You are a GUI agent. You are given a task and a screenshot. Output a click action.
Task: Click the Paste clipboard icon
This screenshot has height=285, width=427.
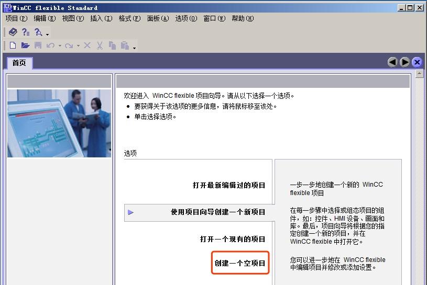coord(125,45)
